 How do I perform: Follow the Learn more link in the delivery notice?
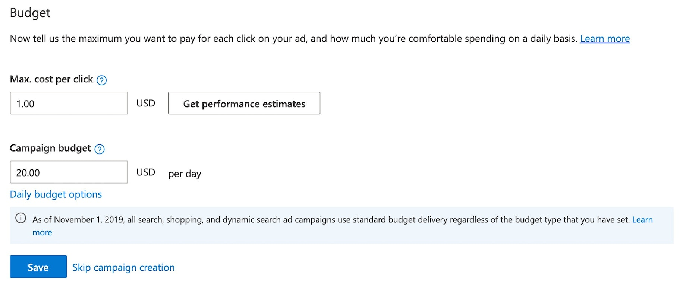[642, 220]
